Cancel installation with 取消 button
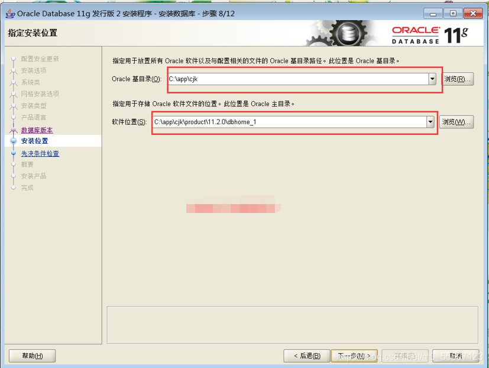Screen dimensions: 489x368 455,356
